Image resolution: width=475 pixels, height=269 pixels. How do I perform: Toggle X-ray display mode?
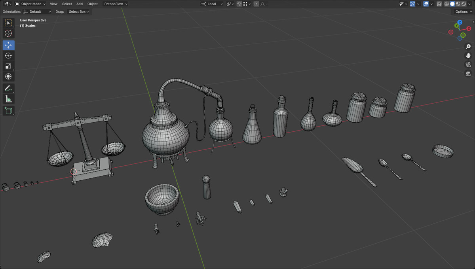coord(439,4)
